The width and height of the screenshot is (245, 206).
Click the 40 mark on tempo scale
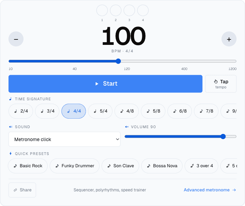tap(75, 69)
